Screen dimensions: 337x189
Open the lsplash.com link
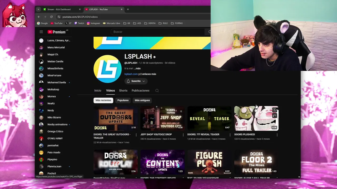[x=131, y=74]
